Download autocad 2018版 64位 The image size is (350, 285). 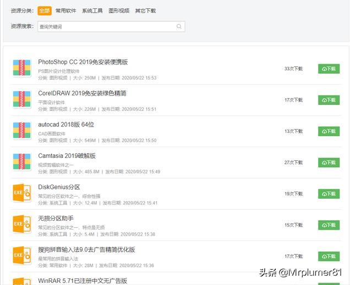(x=329, y=131)
